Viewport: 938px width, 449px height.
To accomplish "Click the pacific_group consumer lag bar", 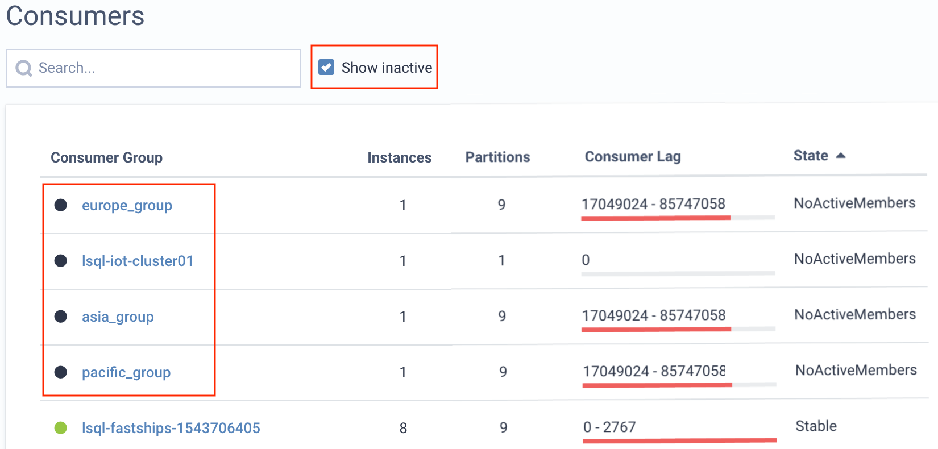I will [679, 385].
